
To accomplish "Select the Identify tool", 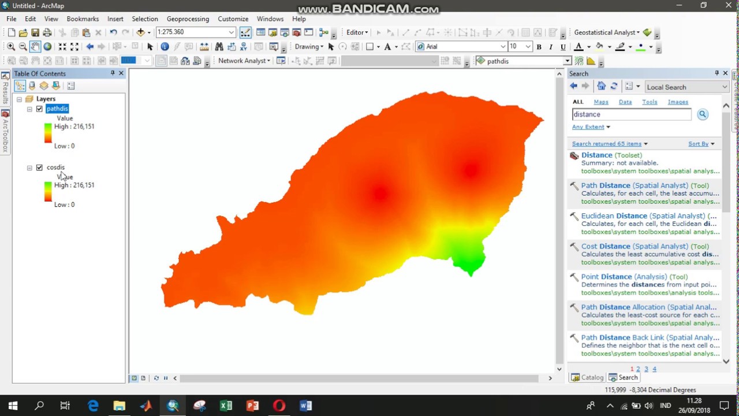I will point(165,47).
